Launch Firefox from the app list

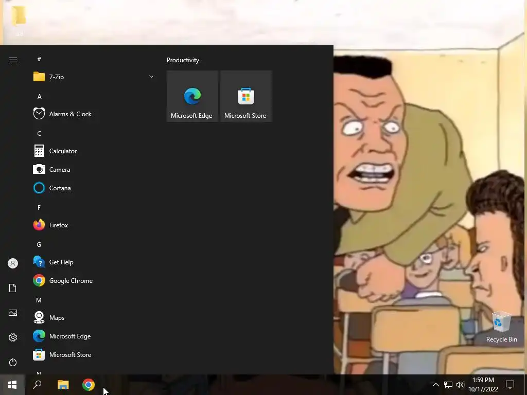94,225
